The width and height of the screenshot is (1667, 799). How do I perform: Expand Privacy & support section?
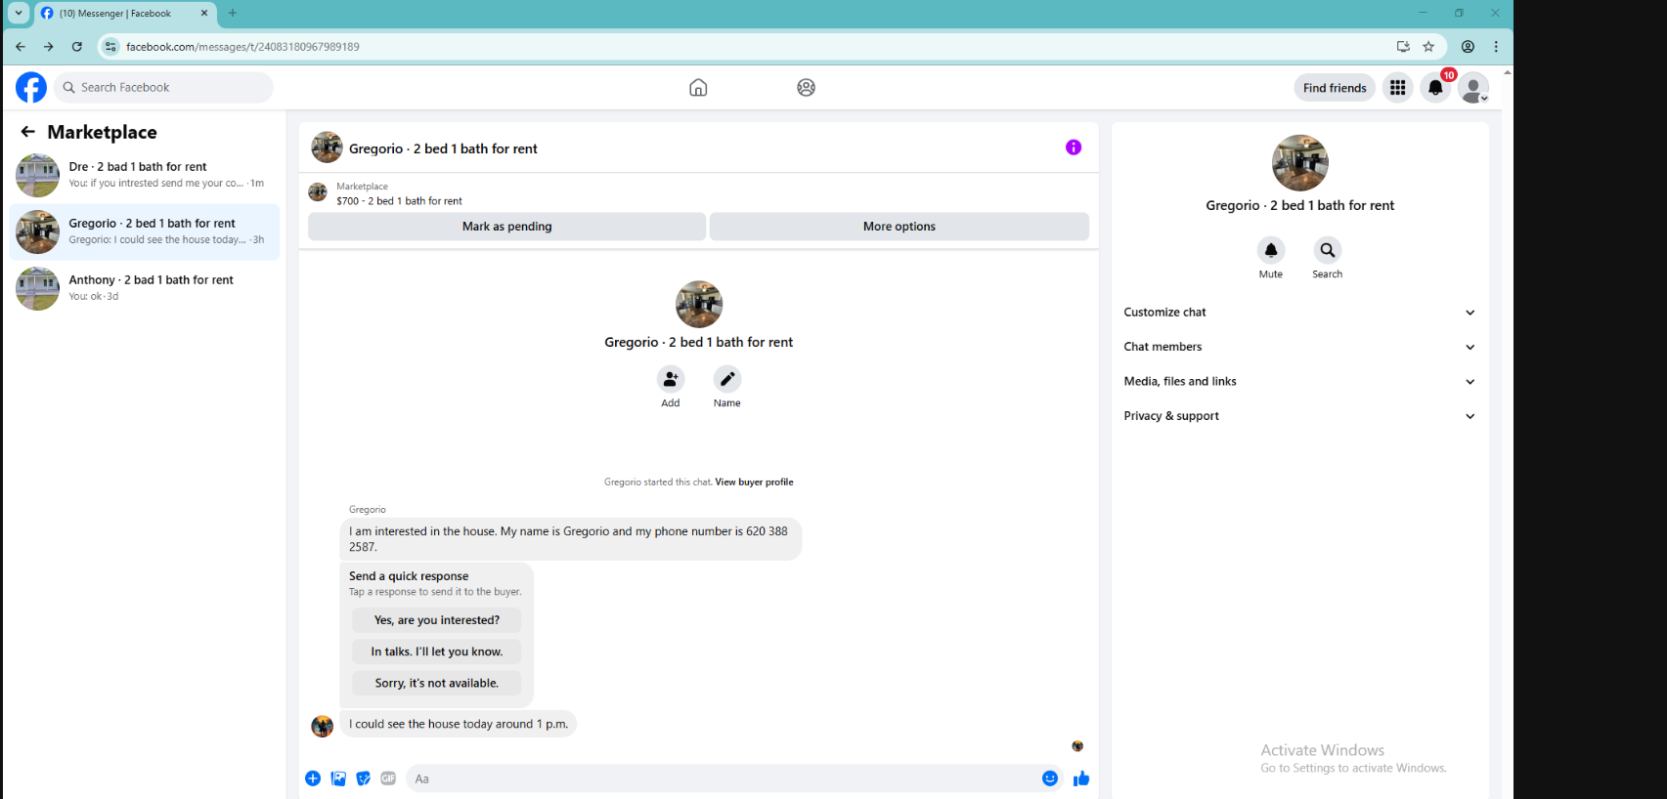coord(1299,416)
